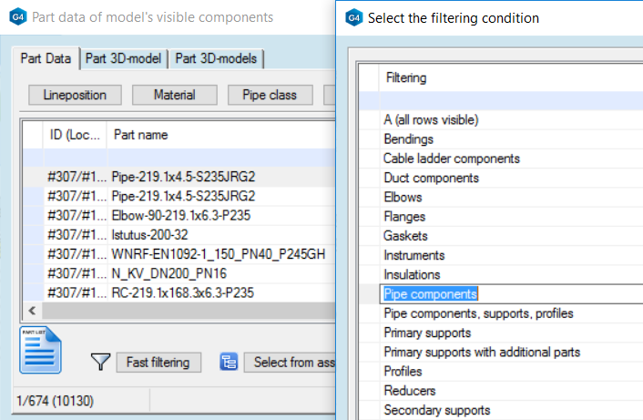Viewport: 643px width, 420px height.
Task: Select the Part Data tab
Action: [x=46, y=58]
